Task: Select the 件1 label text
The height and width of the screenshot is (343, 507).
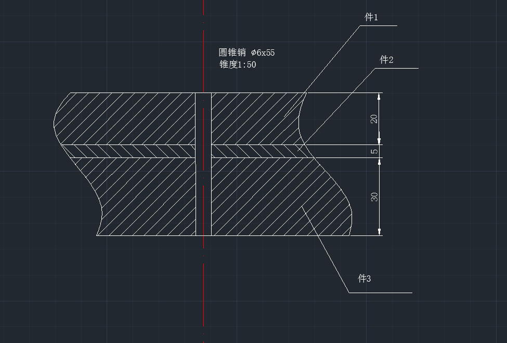Action: pos(371,18)
